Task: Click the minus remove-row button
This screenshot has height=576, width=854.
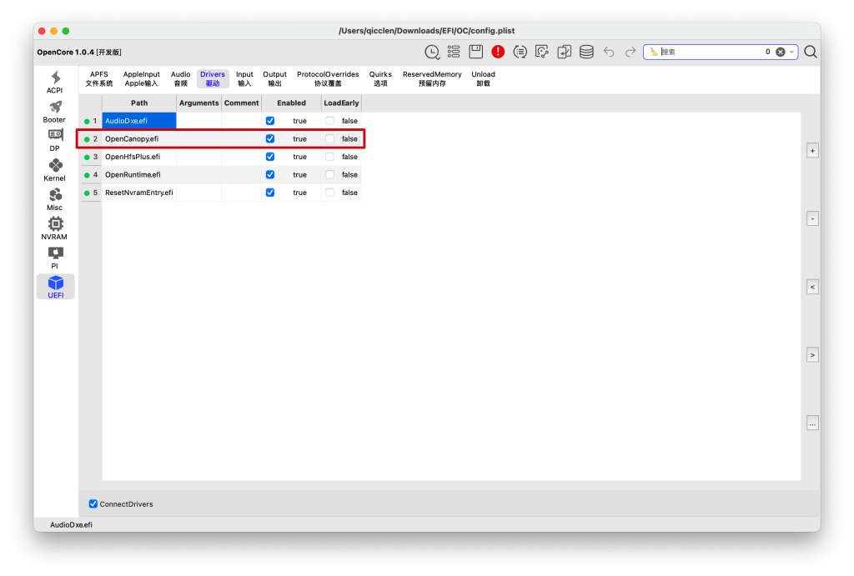Action: point(812,219)
